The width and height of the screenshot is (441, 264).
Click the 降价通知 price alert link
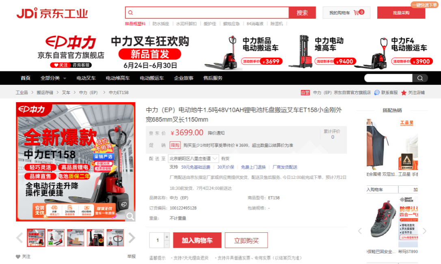[x=216, y=133]
